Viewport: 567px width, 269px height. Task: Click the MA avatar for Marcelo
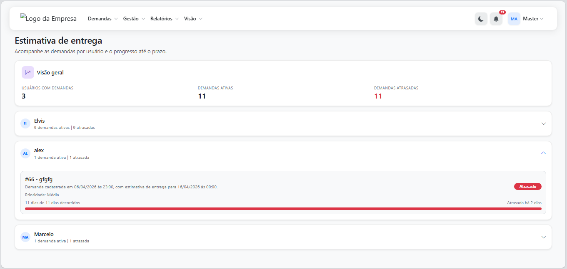tap(25, 237)
